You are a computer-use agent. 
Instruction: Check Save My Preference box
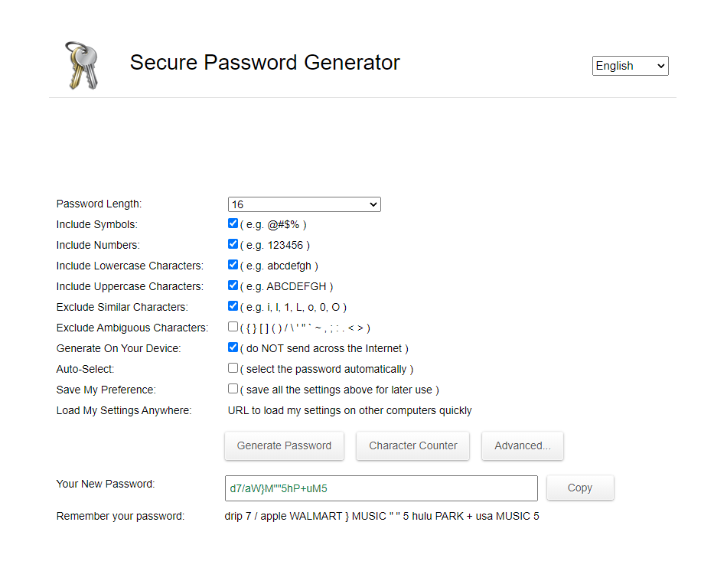pyautogui.click(x=233, y=389)
